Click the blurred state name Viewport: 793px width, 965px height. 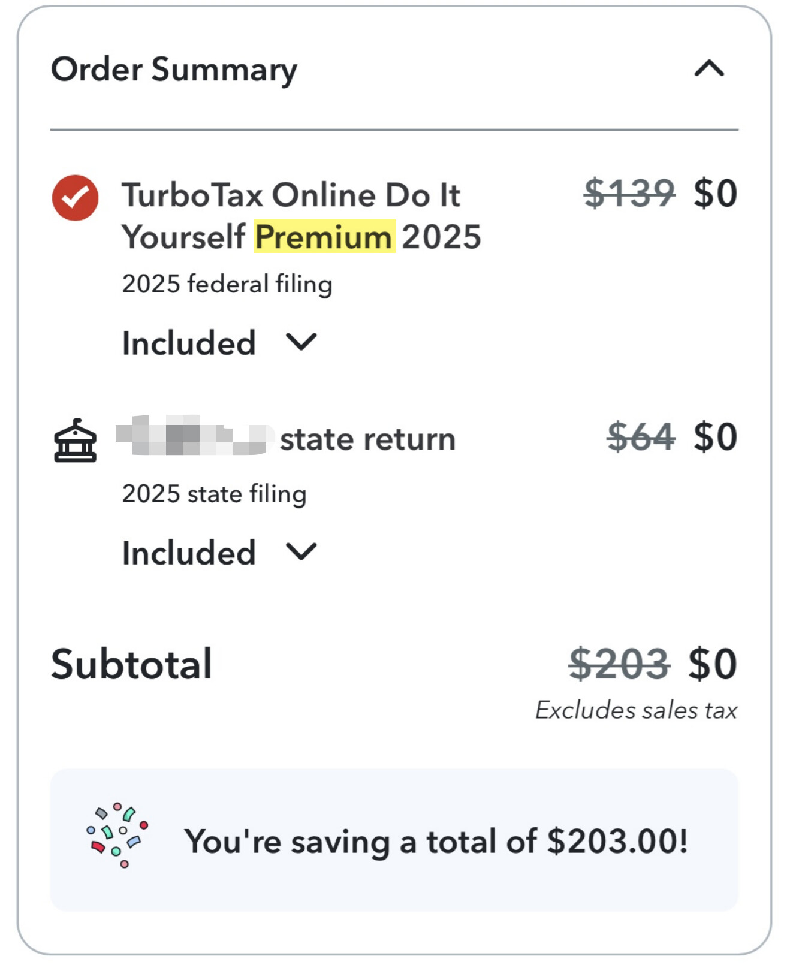(193, 436)
